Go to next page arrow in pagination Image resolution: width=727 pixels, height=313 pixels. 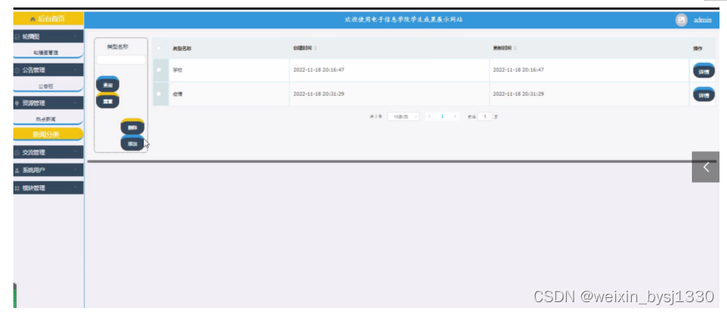(455, 116)
